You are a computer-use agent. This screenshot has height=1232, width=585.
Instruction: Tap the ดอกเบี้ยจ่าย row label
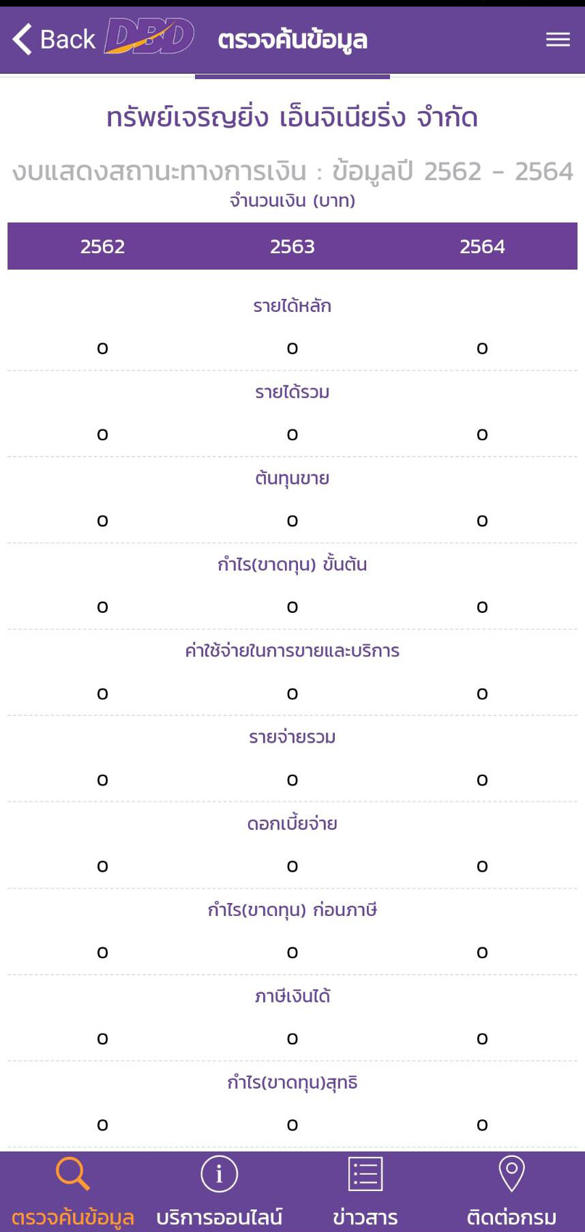coord(292,824)
